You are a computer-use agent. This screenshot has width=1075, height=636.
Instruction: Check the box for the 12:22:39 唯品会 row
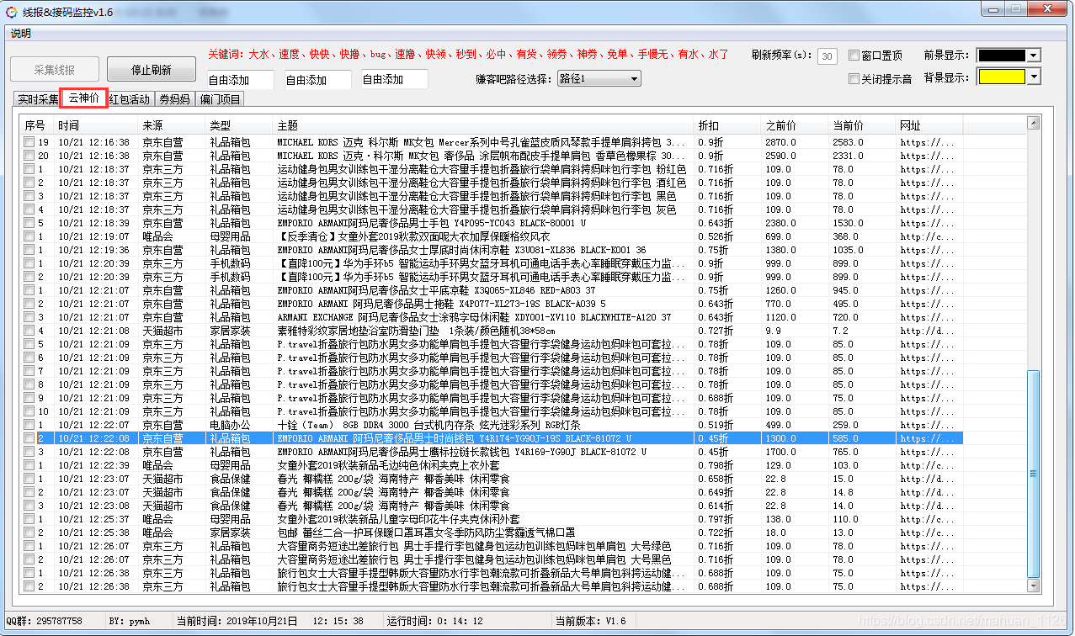click(29, 465)
